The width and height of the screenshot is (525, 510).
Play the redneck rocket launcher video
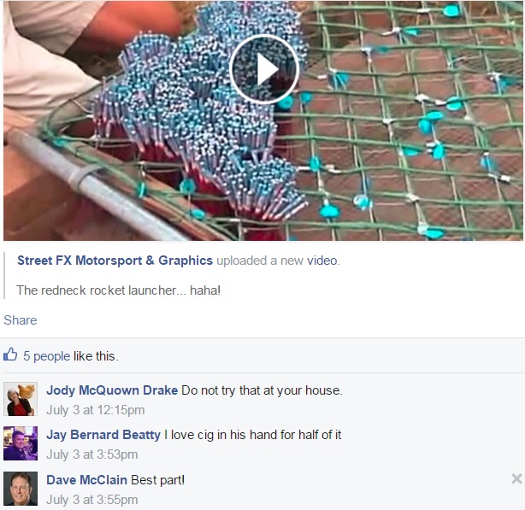coord(264,69)
